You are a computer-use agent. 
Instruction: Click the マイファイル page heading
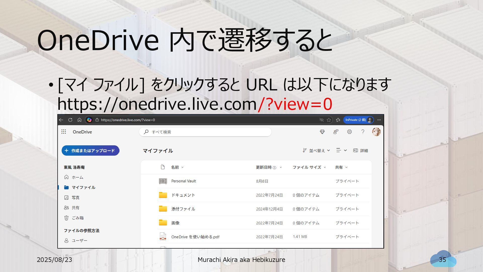click(x=158, y=151)
